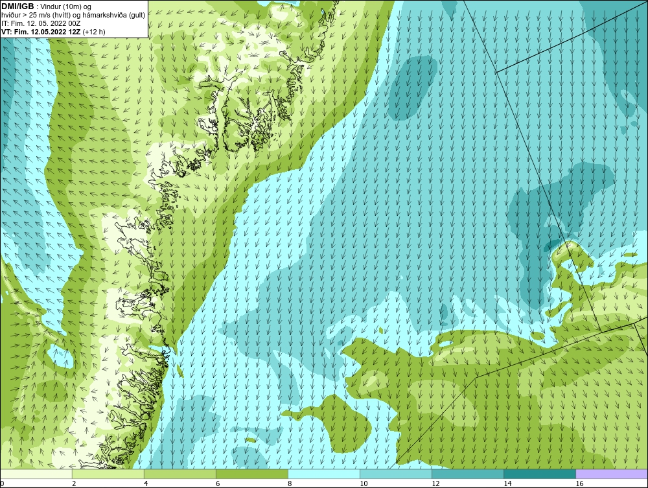Click the legend label '12'
Screen dimensions: 648x488
(x=435, y=483)
